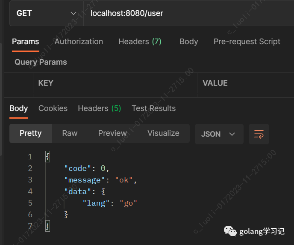
Task: Click line number 4 in response gutter
Action: [30, 191]
